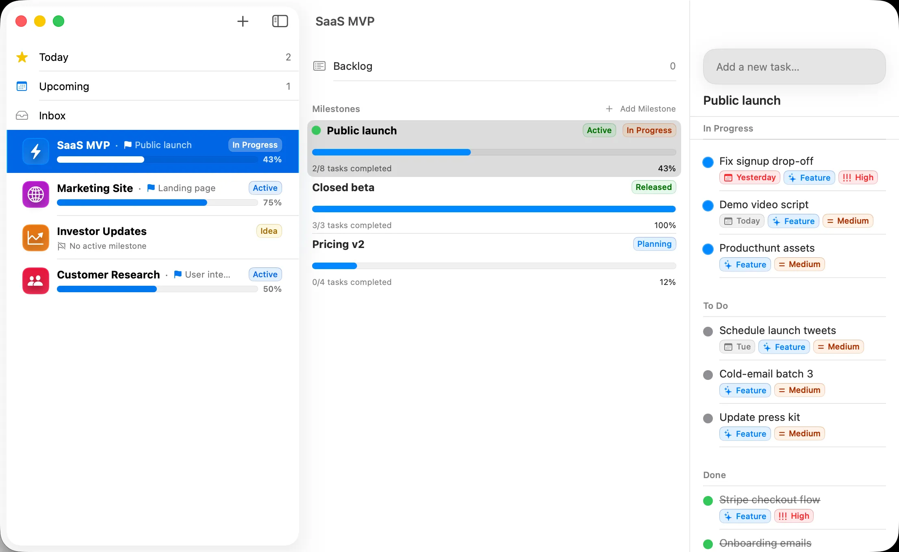
Task: Click Add Milestone
Action: (x=641, y=109)
